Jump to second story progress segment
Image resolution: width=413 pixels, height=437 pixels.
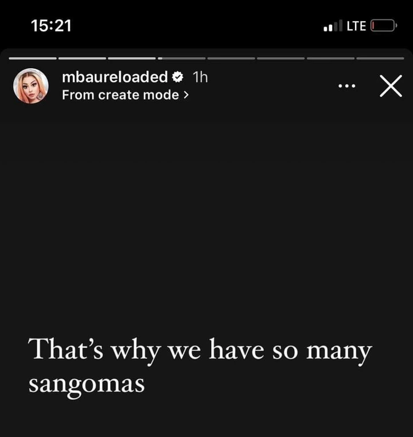[82, 58]
